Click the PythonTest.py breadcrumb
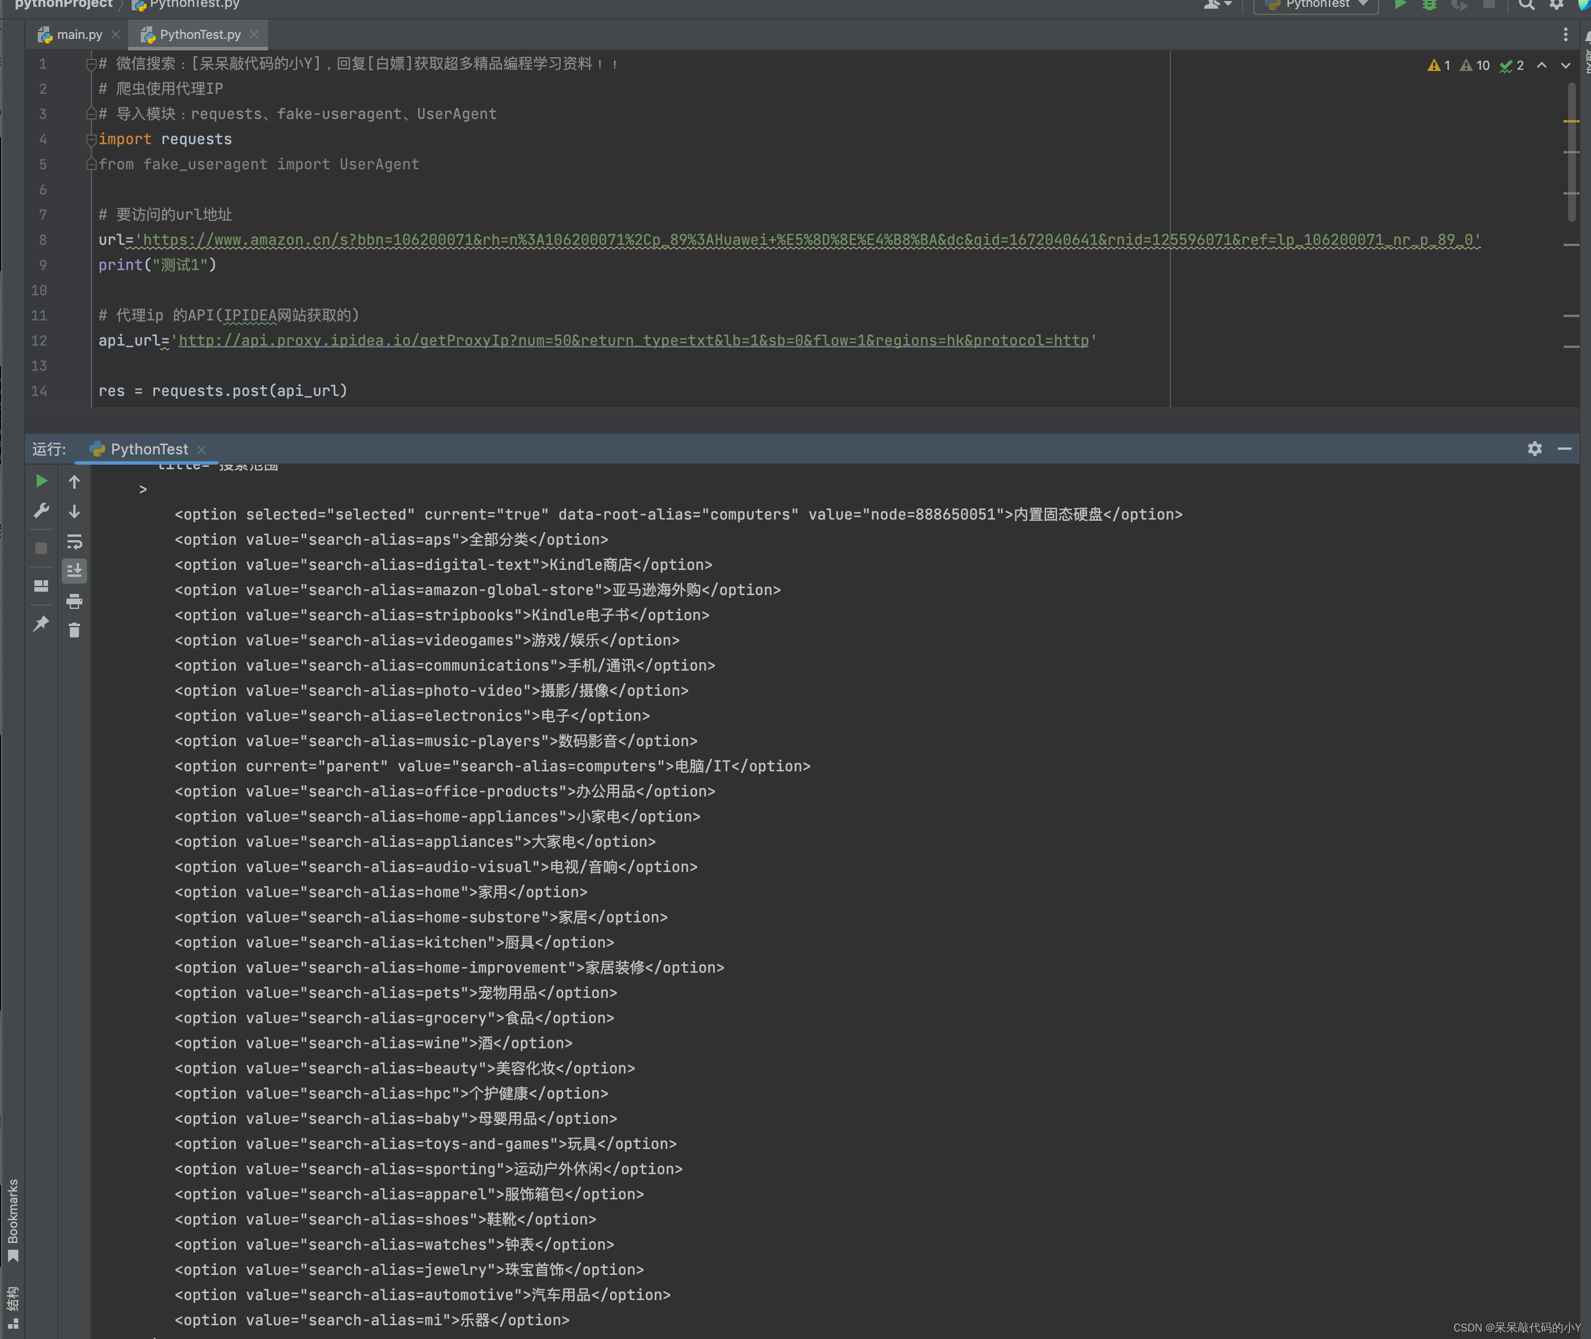 [186, 5]
